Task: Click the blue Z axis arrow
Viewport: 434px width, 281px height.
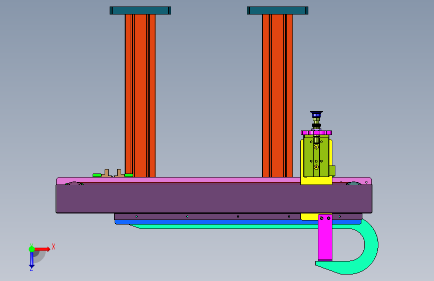Action: coord(32,260)
